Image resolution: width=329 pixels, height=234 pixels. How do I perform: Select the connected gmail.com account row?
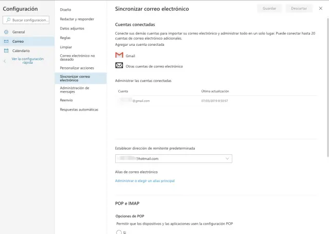pos(216,101)
